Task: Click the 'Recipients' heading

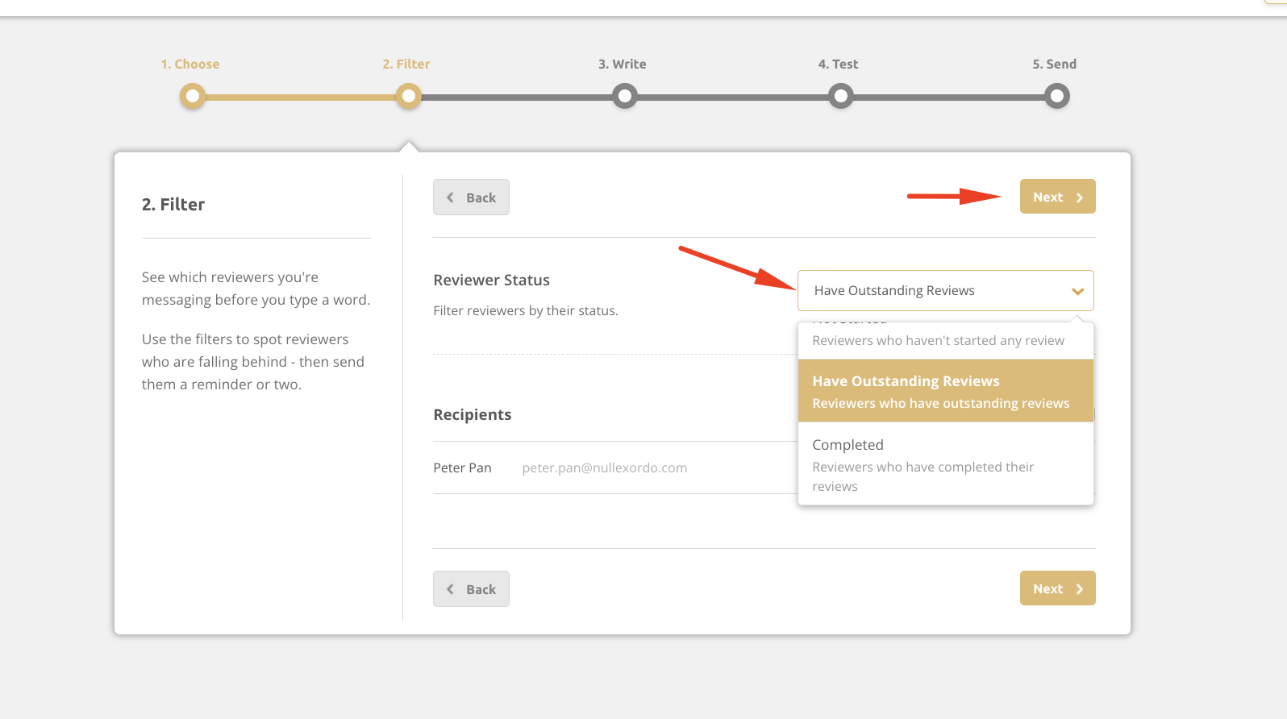Action: [x=473, y=414]
